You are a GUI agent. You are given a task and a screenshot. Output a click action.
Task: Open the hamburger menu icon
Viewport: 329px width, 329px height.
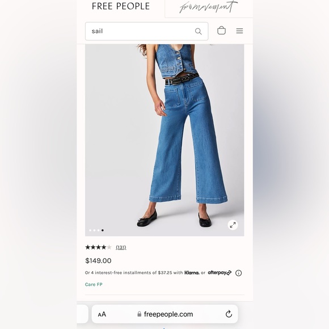point(239,31)
